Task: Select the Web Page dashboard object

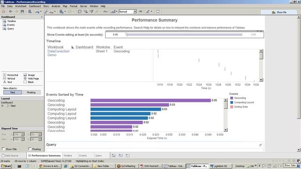Action: [31, 78]
